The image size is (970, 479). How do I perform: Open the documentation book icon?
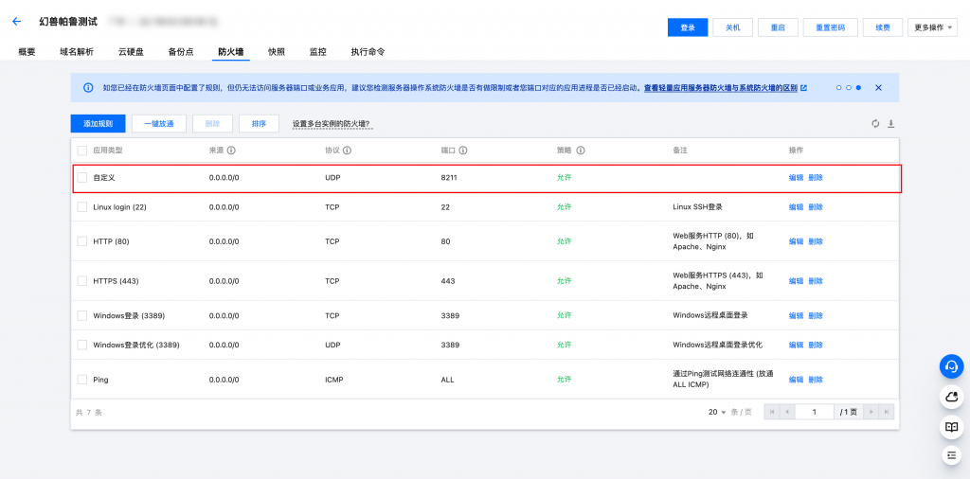(951, 427)
